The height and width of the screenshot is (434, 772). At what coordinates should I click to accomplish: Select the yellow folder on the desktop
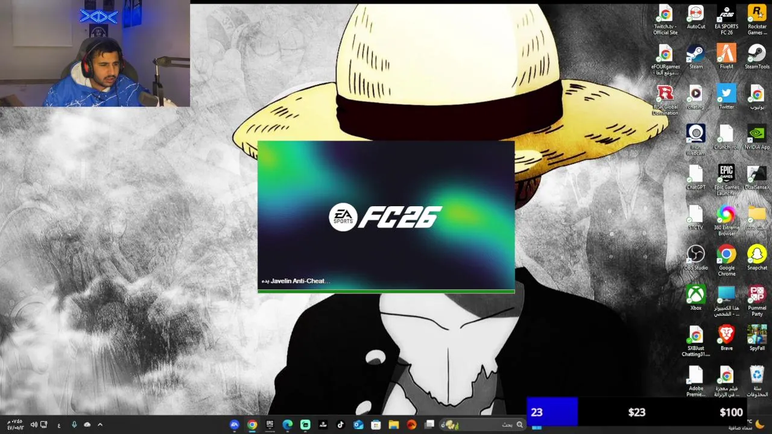757,218
